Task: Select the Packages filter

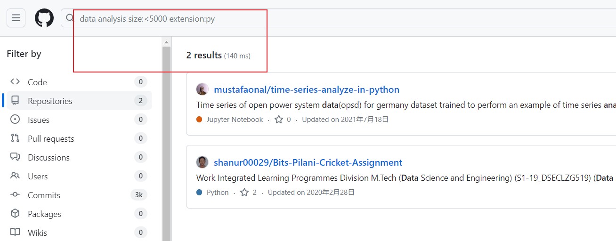Action: tap(77, 214)
